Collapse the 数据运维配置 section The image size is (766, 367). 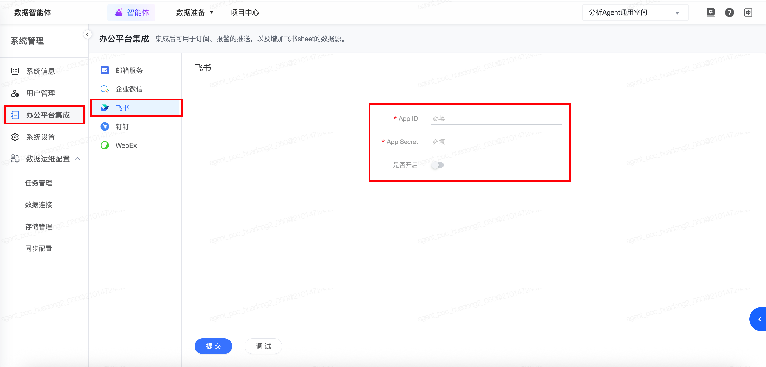(x=78, y=159)
